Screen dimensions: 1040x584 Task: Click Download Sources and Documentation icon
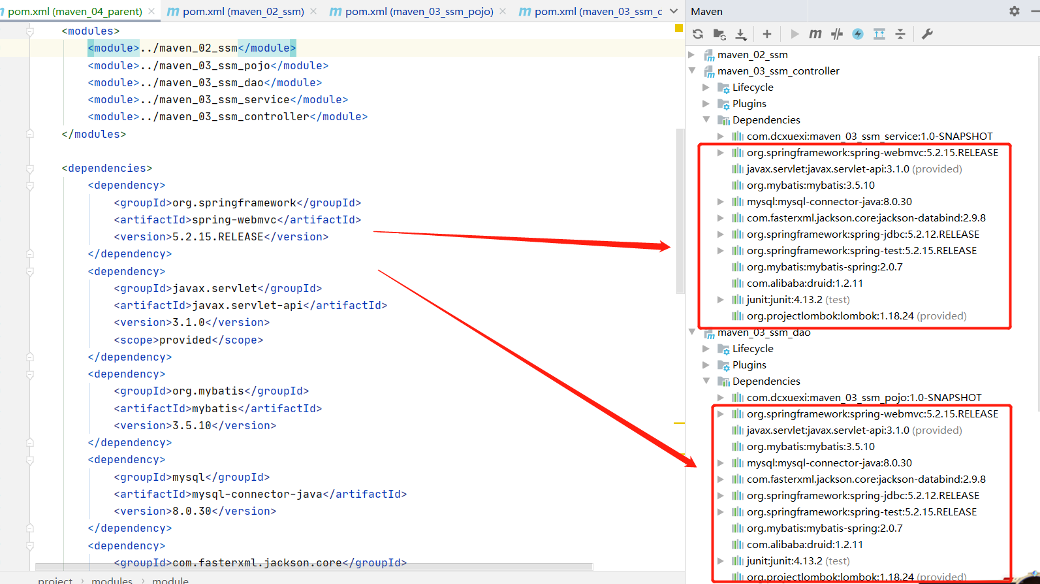pos(741,34)
